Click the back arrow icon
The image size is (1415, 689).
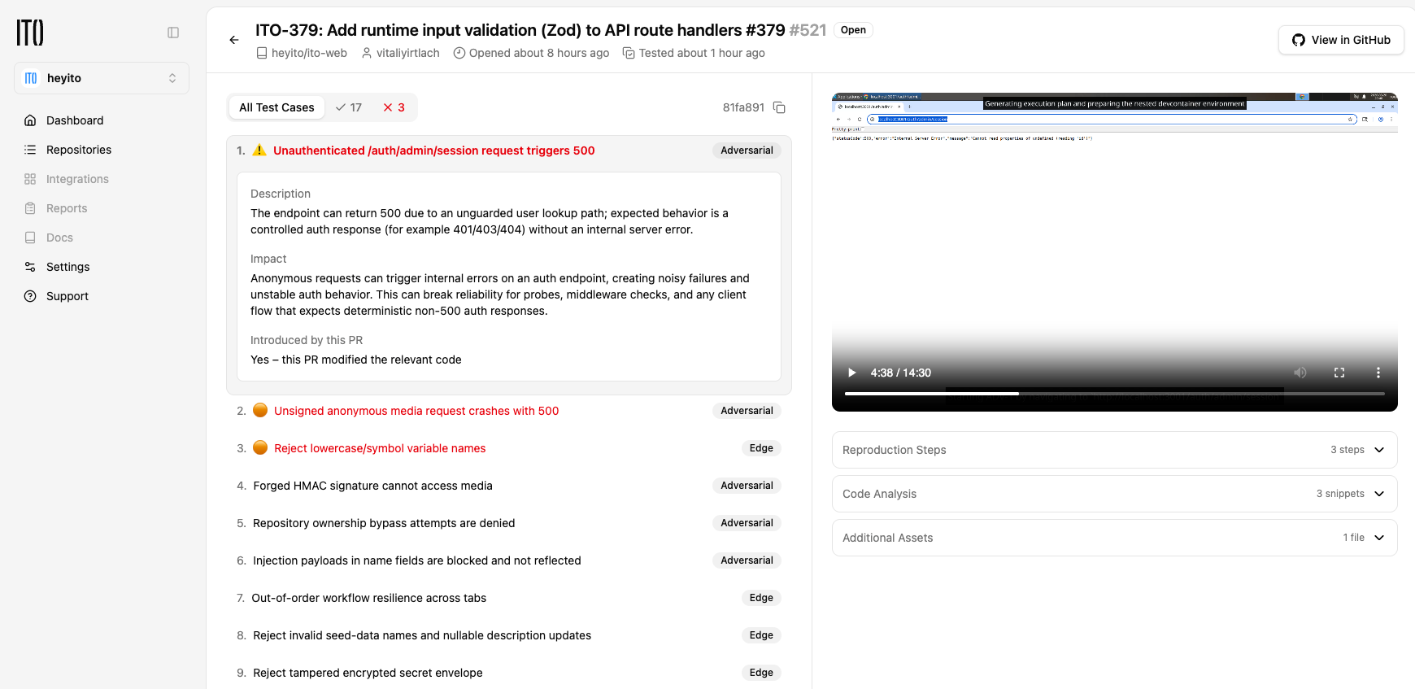click(x=234, y=40)
